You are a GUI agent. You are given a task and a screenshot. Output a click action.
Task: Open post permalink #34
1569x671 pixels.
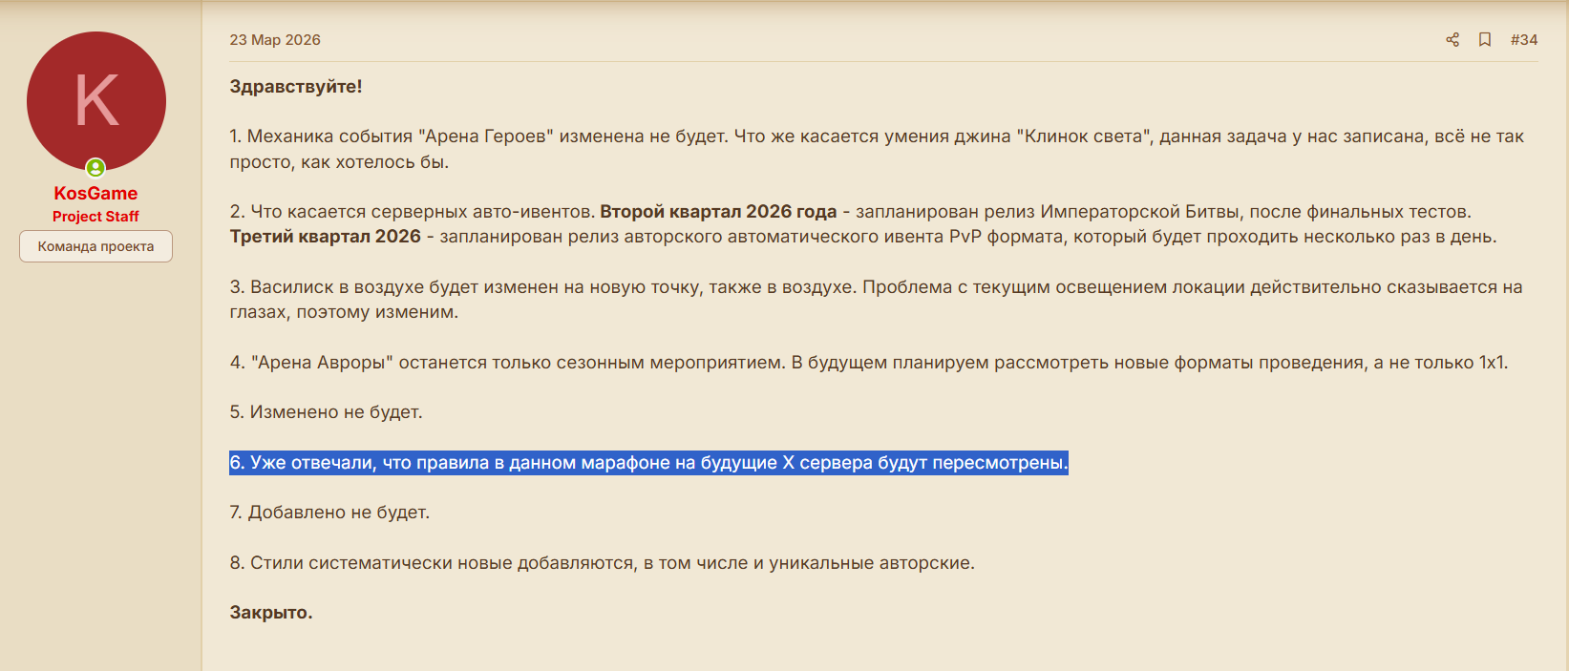point(1524,40)
